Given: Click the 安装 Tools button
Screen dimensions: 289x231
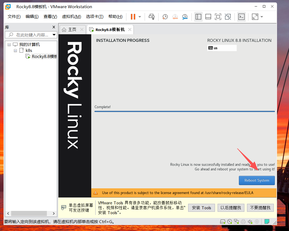Looking at the screenshot, I should pyautogui.click(x=202, y=208).
